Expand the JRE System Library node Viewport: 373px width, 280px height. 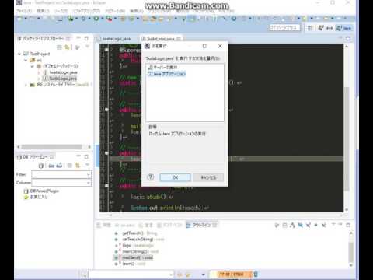[26, 85]
